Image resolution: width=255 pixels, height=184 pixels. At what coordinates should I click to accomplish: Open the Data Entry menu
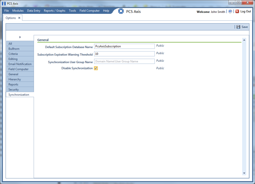click(x=34, y=11)
